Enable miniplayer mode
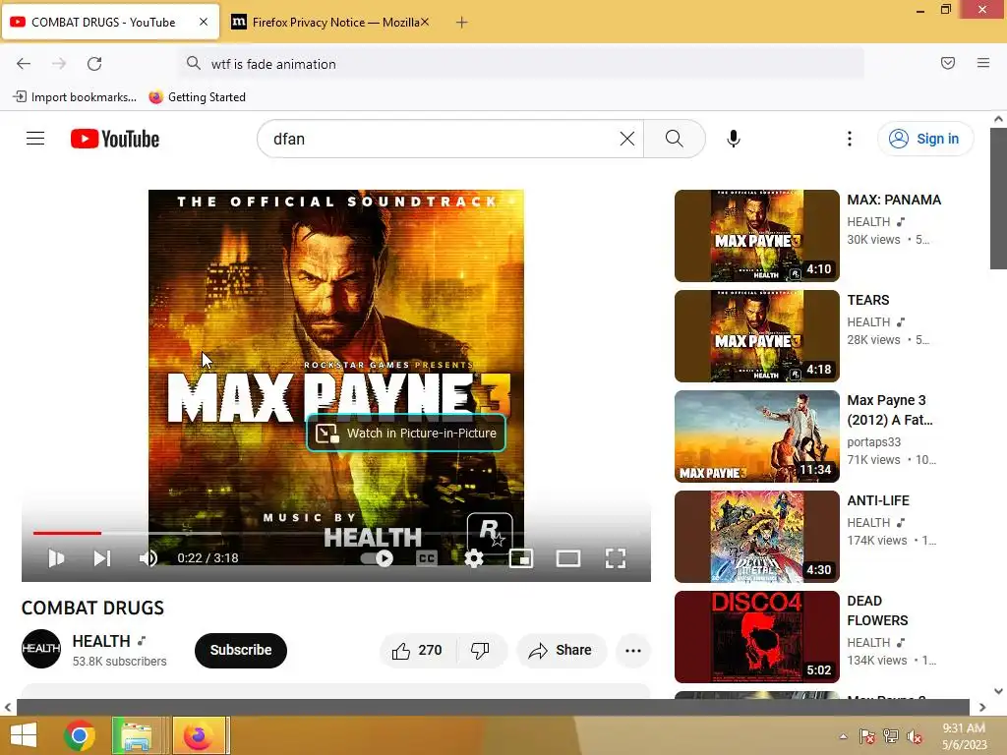The image size is (1007, 755). [521, 558]
